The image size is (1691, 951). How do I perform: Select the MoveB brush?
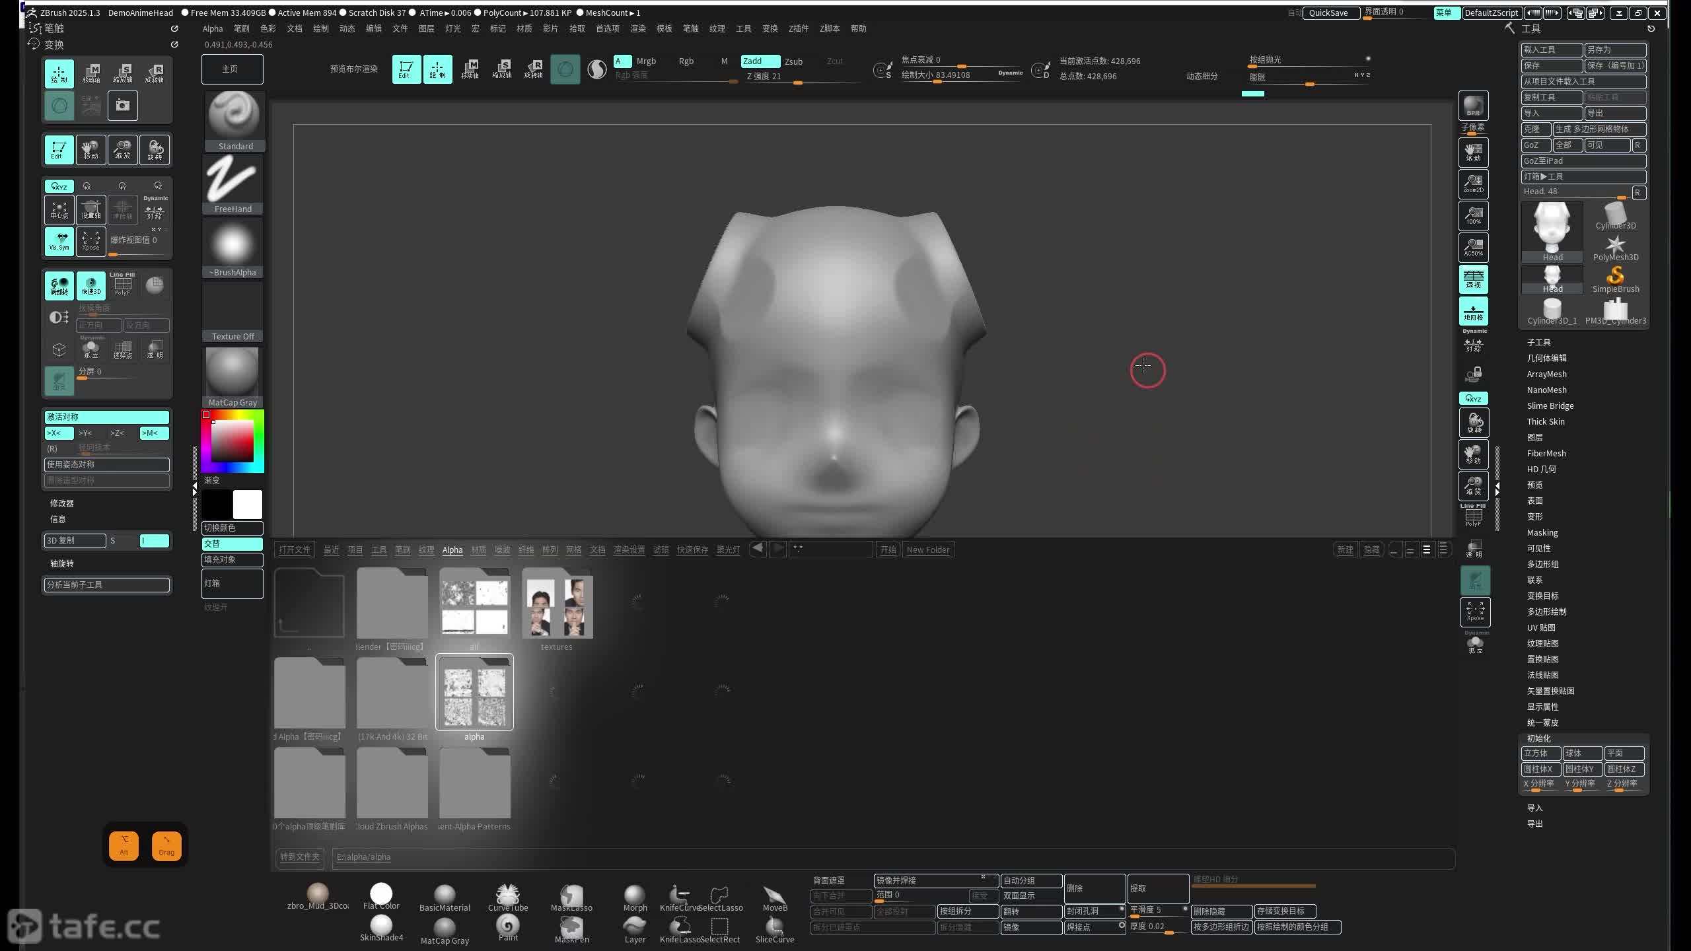click(775, 898)
